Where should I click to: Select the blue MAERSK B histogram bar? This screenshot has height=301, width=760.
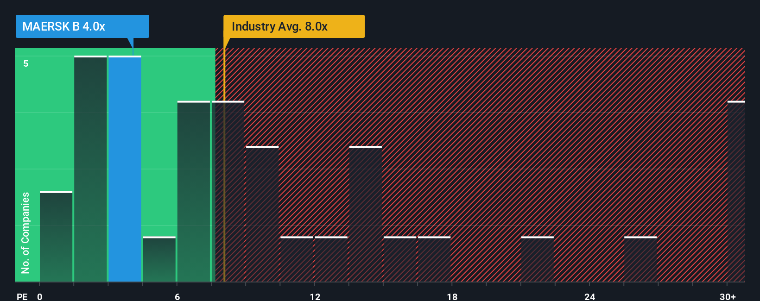125,169
